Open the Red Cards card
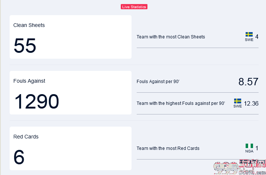Viewport: 266px width, 175px height. [x=70, y=148]
